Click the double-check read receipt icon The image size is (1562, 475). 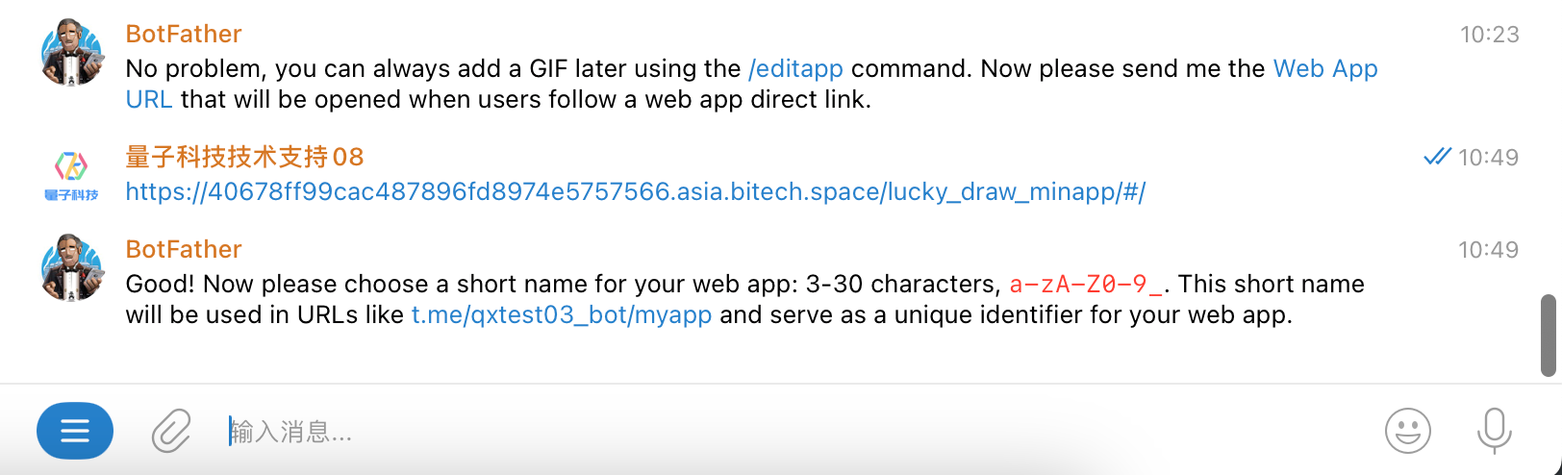pyautogui.click(x=1437, y=157)
